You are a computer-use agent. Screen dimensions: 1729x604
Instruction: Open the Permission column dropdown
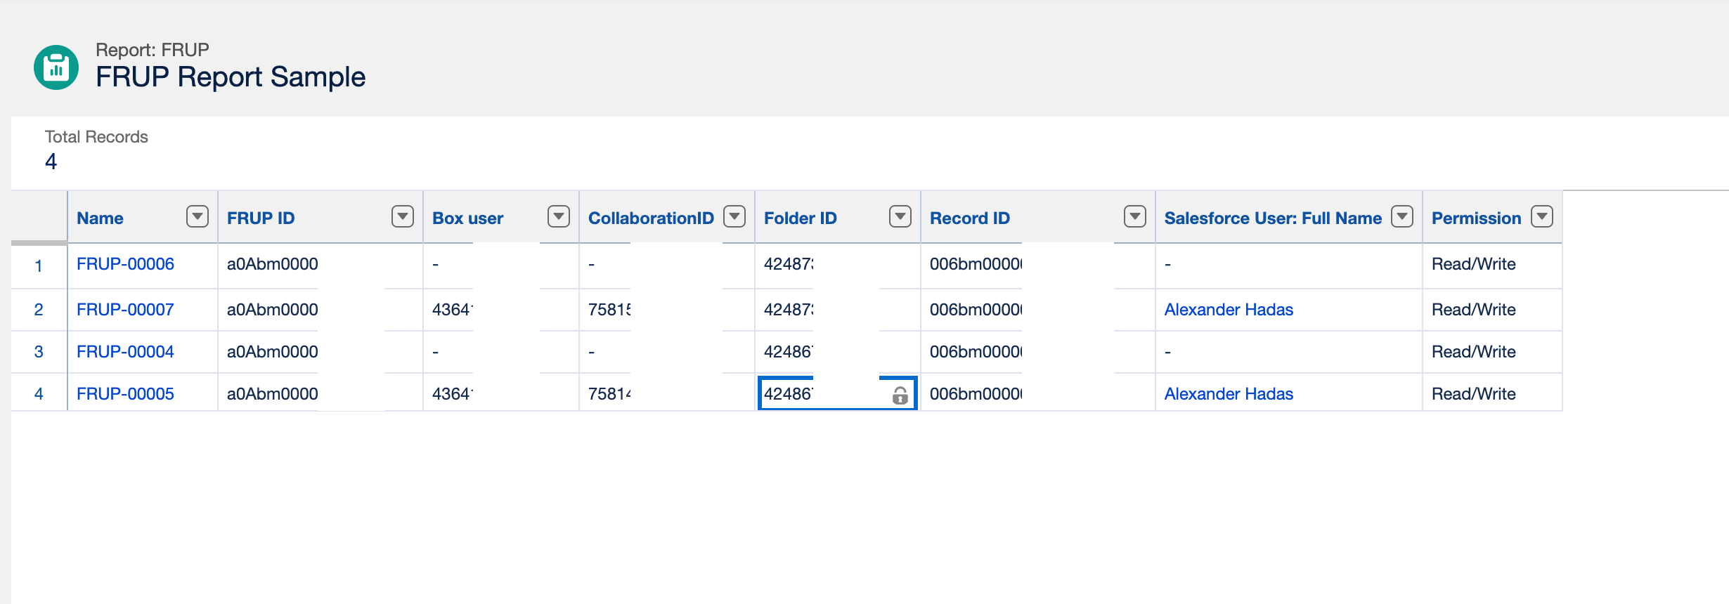point(1542,217)
